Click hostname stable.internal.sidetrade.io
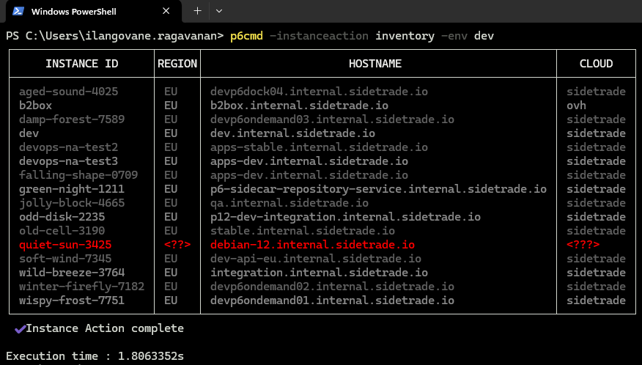This screenshot has height=365, width=642. (303, 231)
